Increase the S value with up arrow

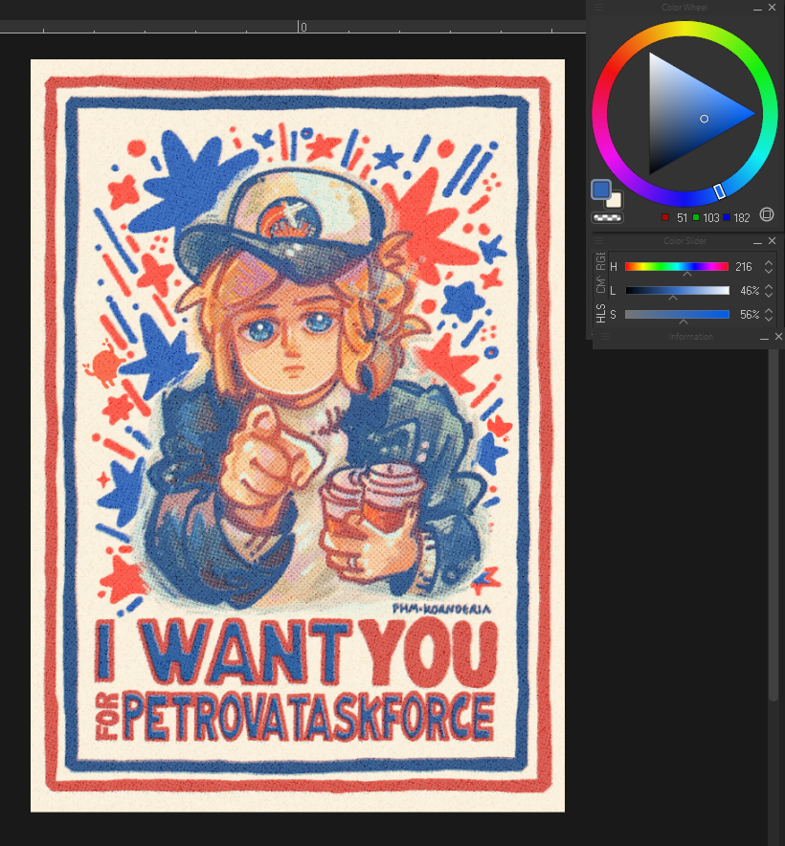click(x=769, y=311)
